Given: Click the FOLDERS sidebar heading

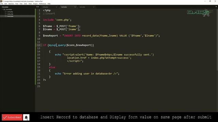Looking at the screenshot, I should tap(5, 7).
